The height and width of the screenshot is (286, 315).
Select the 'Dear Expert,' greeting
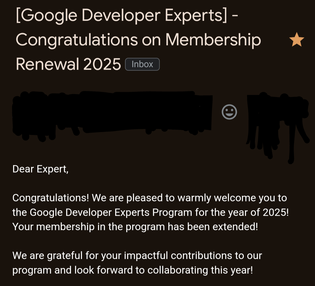[40, 169]
